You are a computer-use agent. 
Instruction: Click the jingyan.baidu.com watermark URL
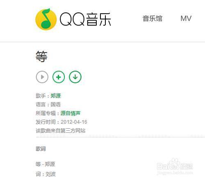[x=175, y=173]
